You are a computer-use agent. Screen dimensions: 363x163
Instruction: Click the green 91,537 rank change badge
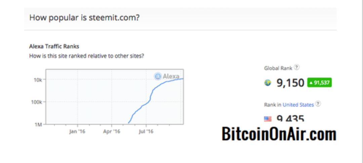[320, 83]
